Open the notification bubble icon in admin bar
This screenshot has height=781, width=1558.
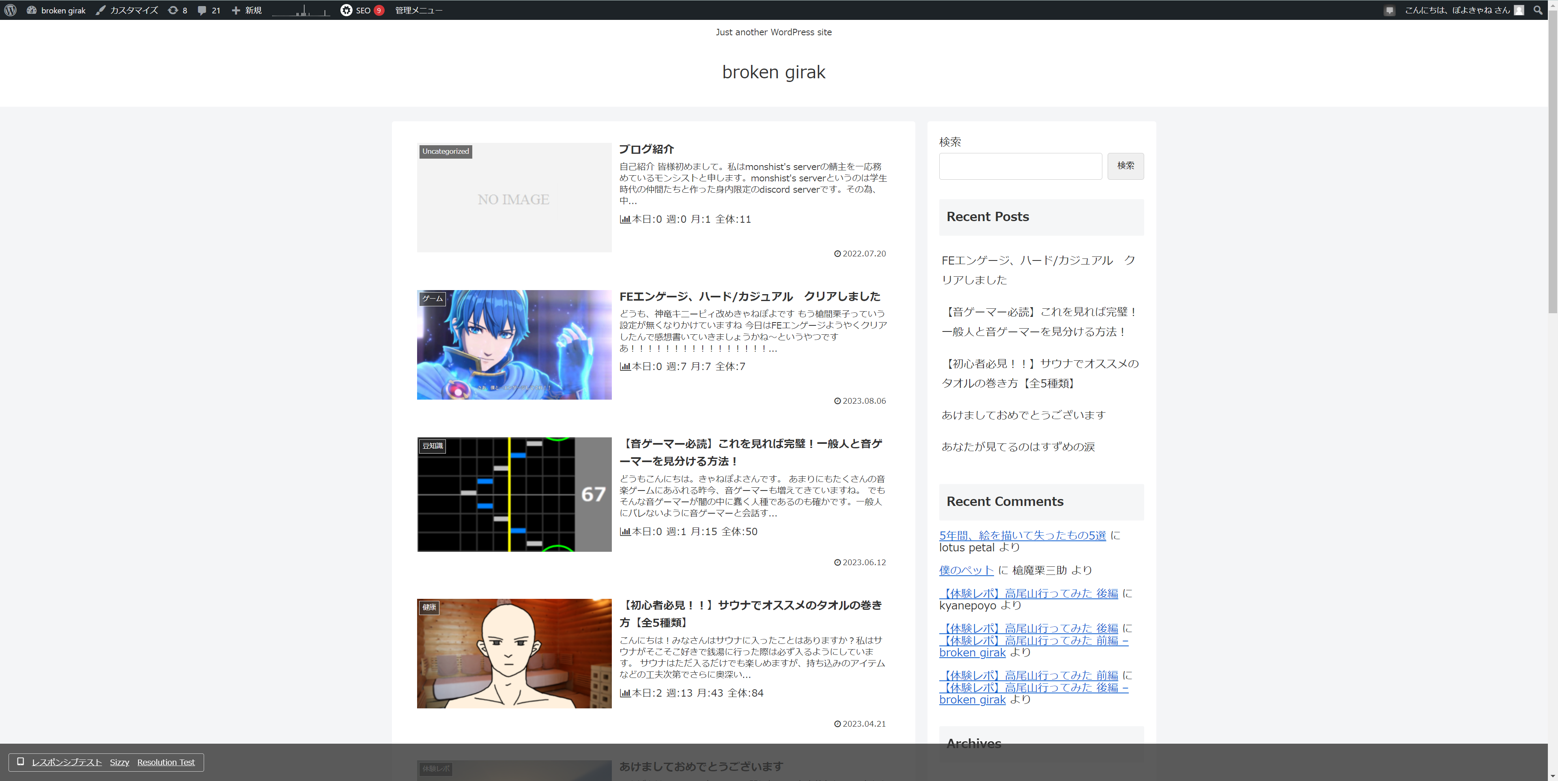tap(1389, 10)
